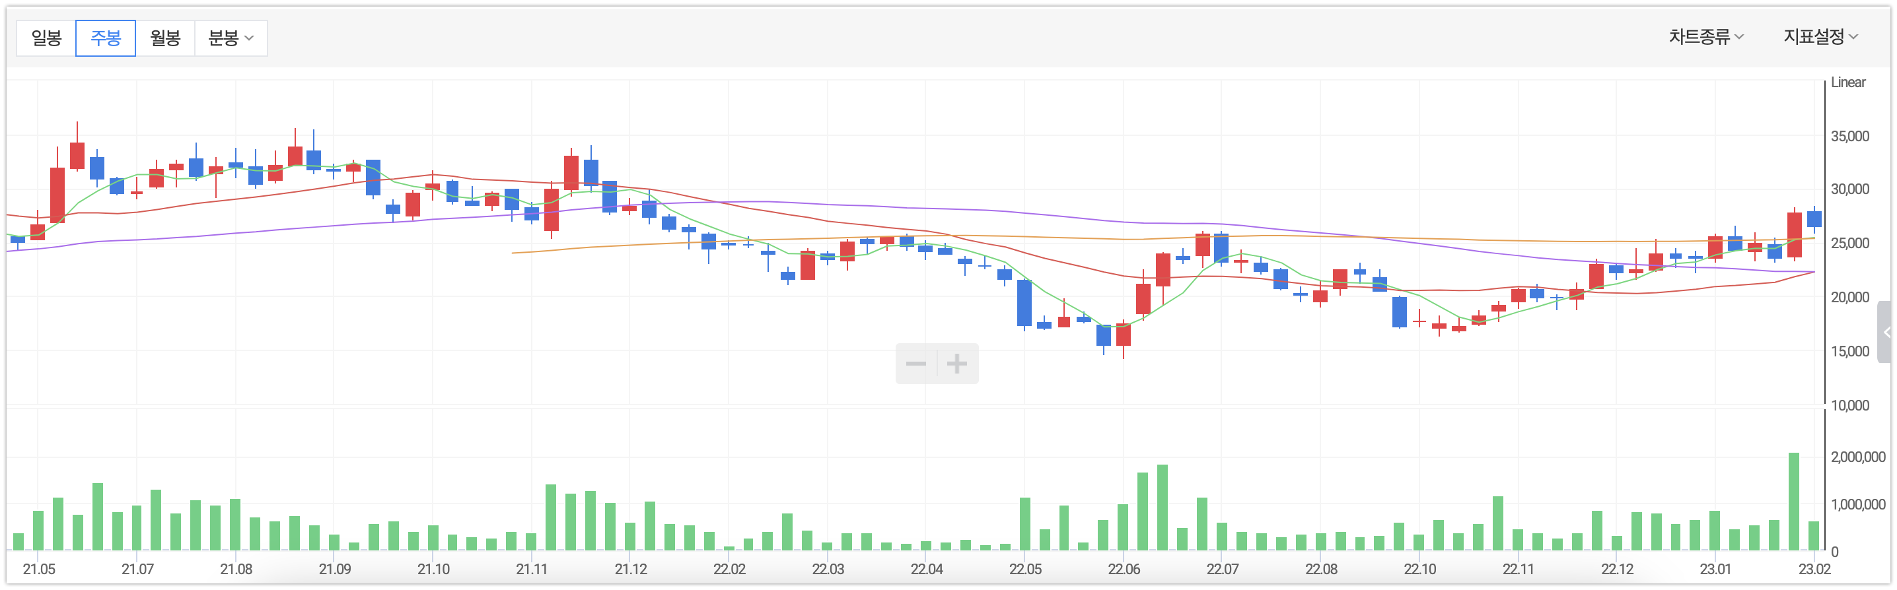1897x590 pixels.
Task: Open the 분봉 minute chart dropdown
Action: (231, 38)
